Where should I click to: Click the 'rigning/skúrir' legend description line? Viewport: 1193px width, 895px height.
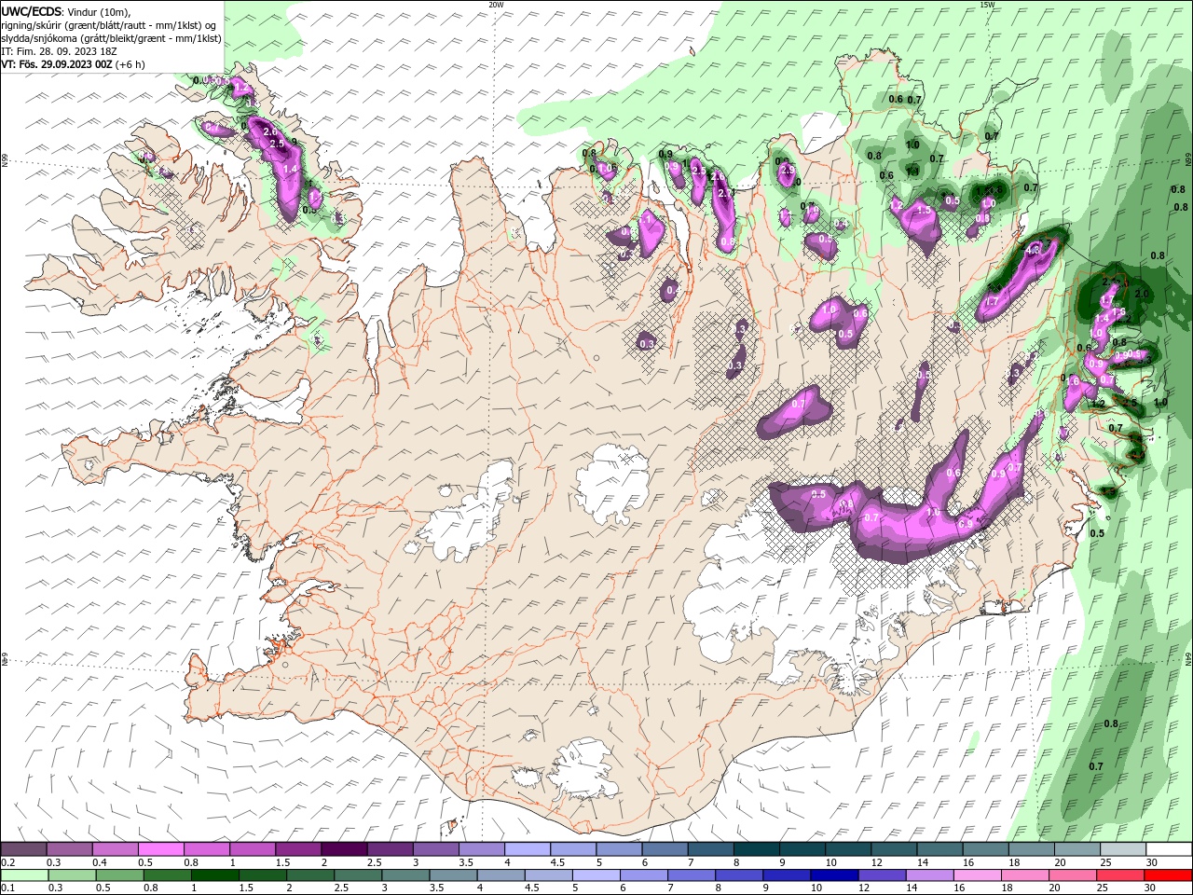tap(110, 25)
